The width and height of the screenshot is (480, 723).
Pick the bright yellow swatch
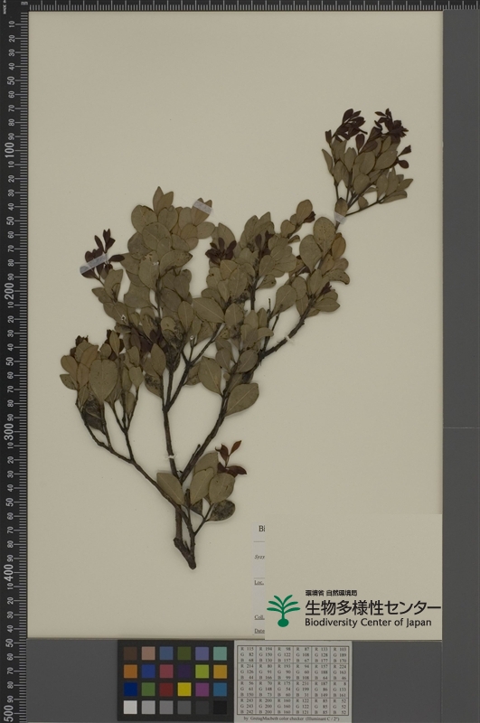[184, 690]
